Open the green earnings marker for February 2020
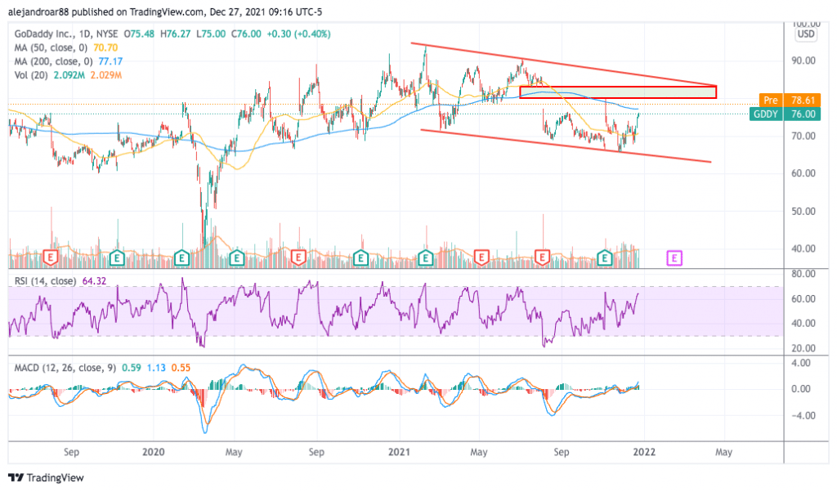Screen dimensions: 837x492 tap(181, 258)
